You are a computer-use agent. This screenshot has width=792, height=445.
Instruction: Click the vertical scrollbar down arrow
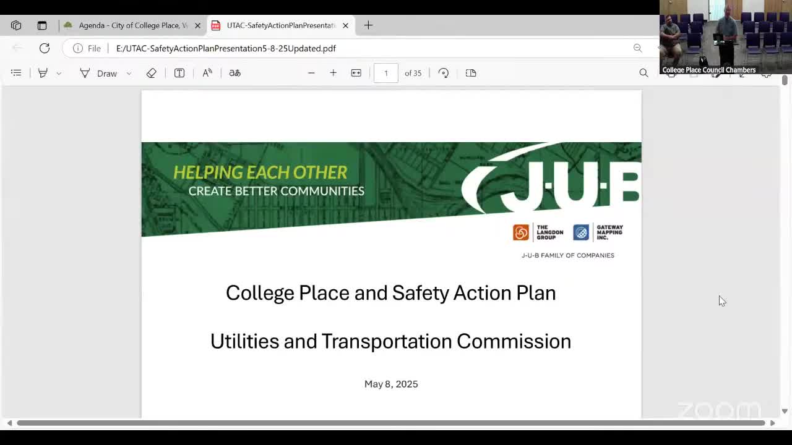coord(785,411)
